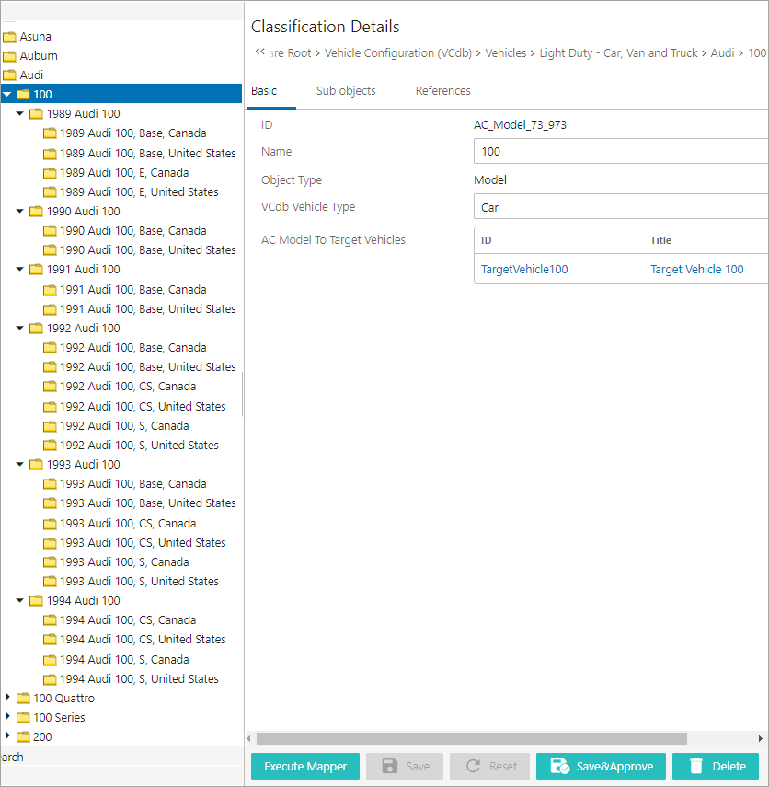Sort by the Title column header
769x787 pixels.
pos(660,240)
